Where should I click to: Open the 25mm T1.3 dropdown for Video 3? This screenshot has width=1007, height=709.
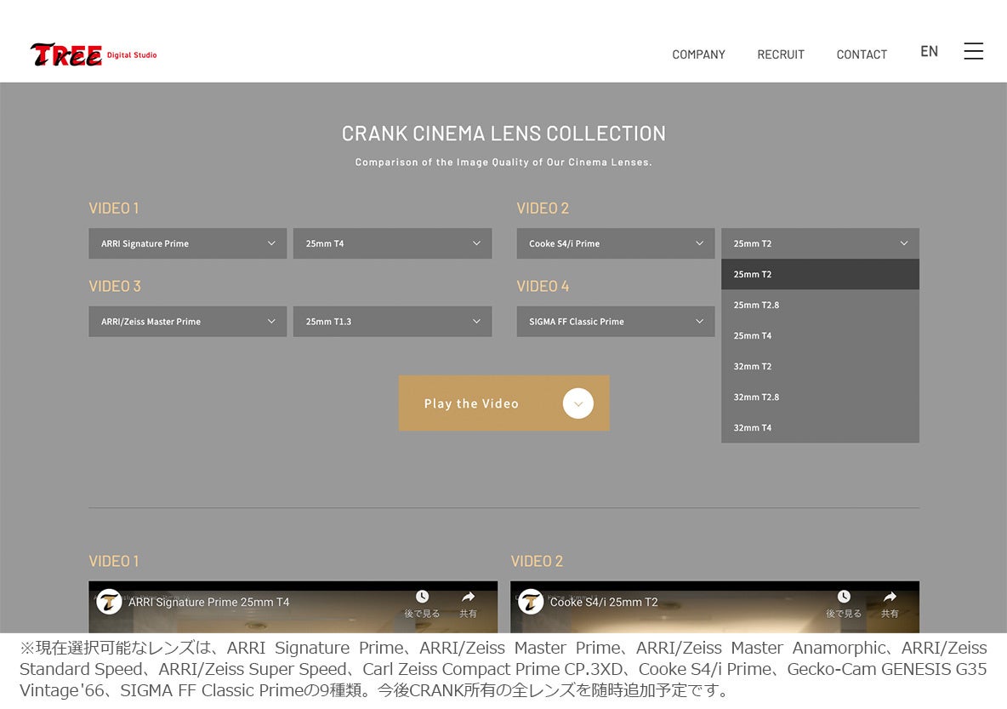(x=392, y=322)
